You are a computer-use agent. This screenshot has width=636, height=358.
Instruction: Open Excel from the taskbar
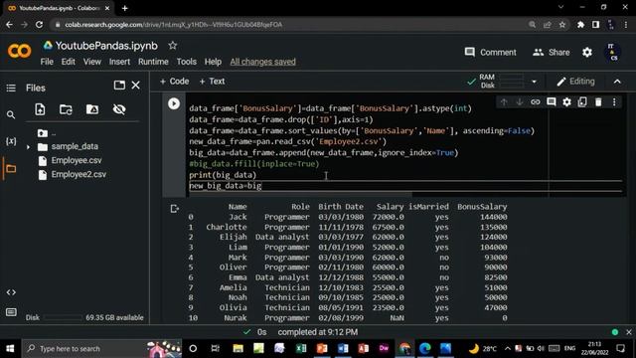pyautogui.click(x=301, y=348)
